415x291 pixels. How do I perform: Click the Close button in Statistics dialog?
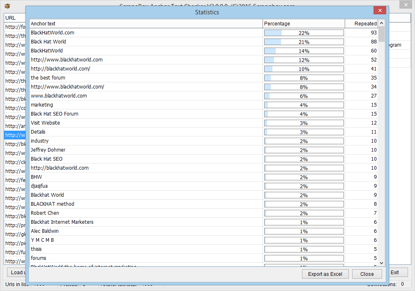367,274
